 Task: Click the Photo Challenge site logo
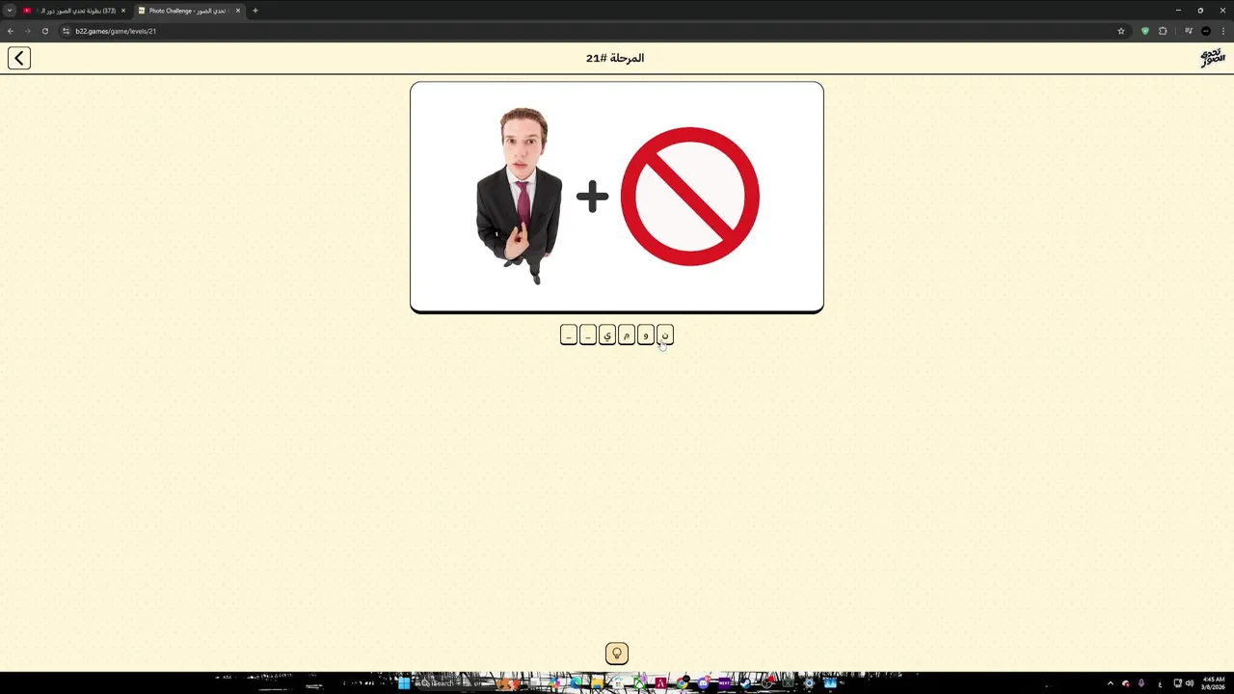coord(1212,58)
